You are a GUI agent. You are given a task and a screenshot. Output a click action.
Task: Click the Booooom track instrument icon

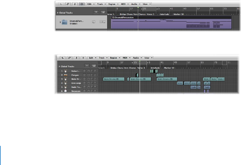[65, 91]
